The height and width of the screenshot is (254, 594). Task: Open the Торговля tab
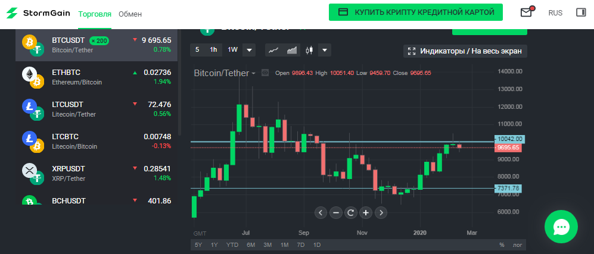(x=95, y=14)
